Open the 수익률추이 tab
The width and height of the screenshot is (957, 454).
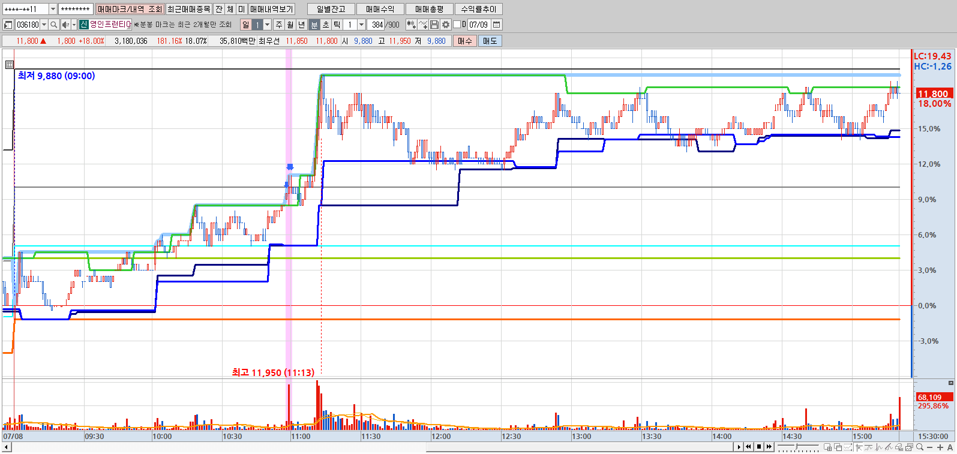(478, 9)
